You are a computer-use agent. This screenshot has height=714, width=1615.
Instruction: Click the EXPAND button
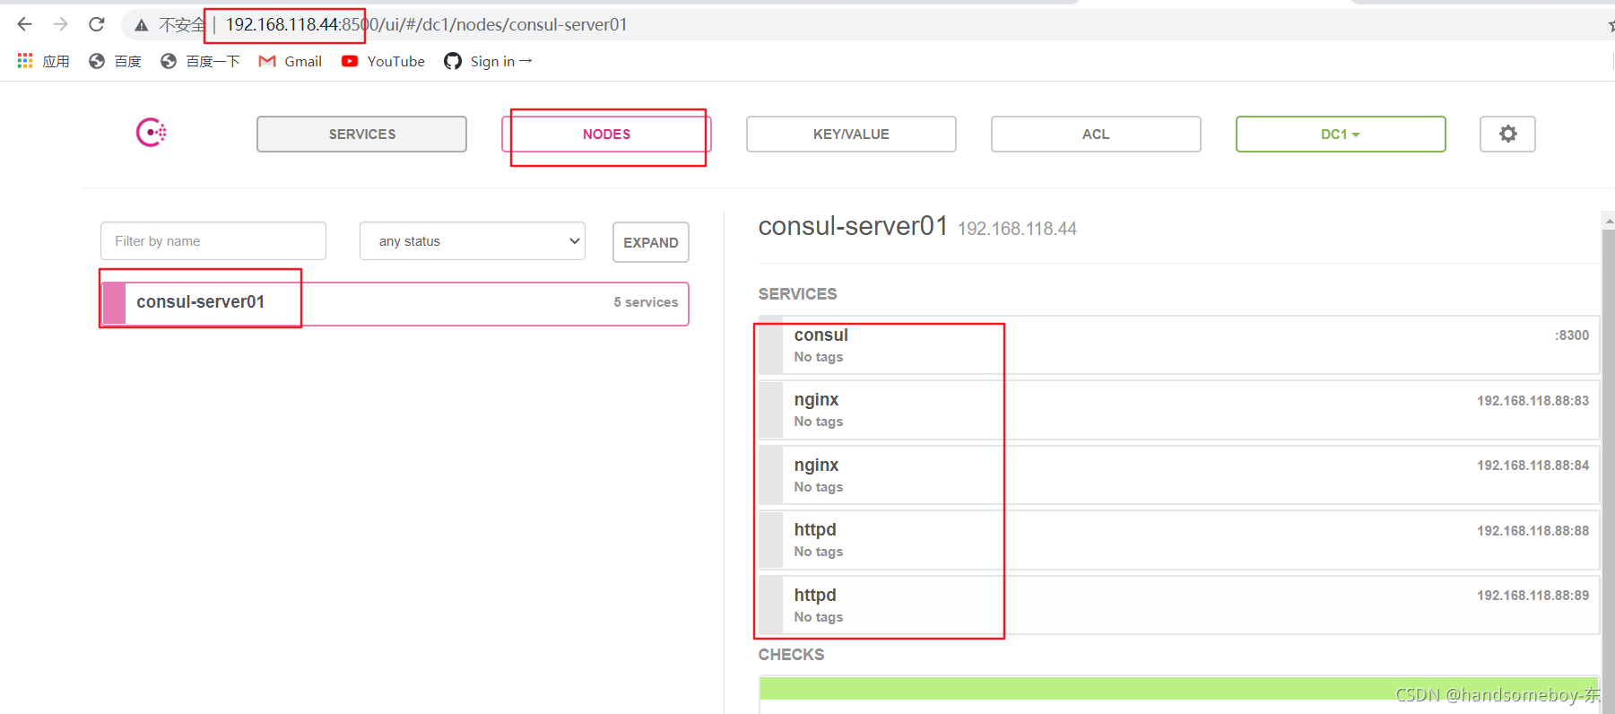(x=651, y=242)
